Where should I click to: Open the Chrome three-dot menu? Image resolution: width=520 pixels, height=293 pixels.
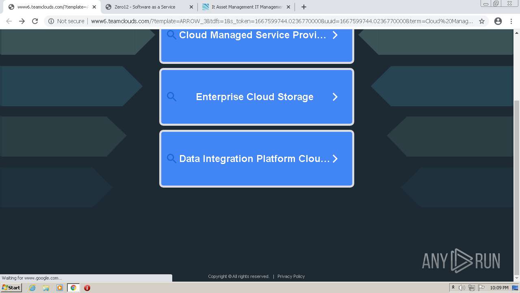pyautogui.click(x=511, y=21)
